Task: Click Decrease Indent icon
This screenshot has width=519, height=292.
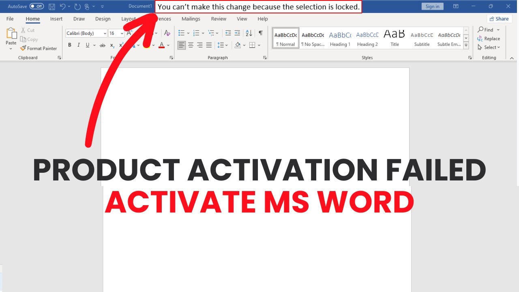Action: 228,33
